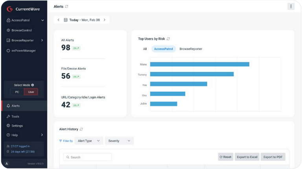Select the AccessPatrol risk tab
The image size is (302, 169).
tap(164, 49)
